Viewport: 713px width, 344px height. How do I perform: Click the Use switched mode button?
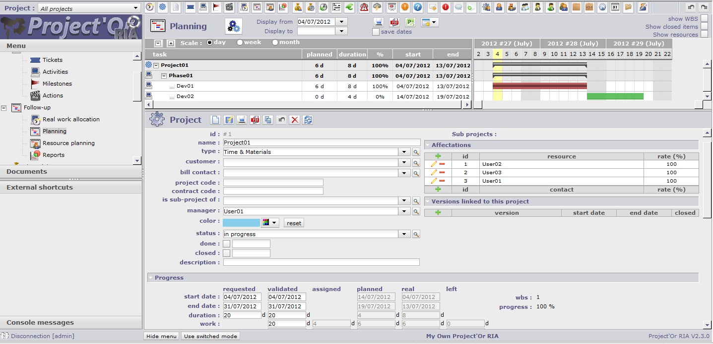(x=210, y=336)
